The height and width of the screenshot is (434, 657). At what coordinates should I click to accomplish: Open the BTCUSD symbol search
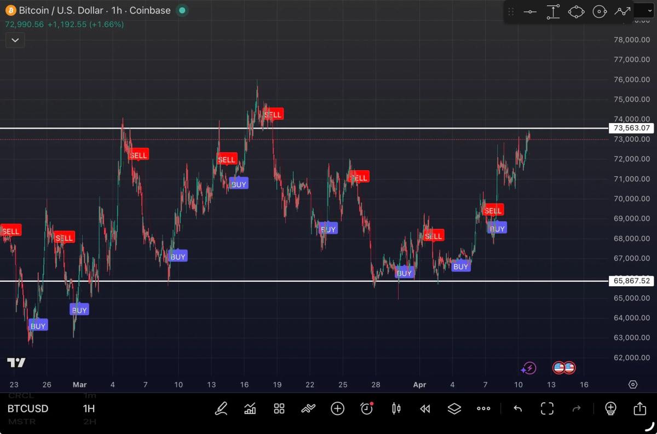[28, 408]
